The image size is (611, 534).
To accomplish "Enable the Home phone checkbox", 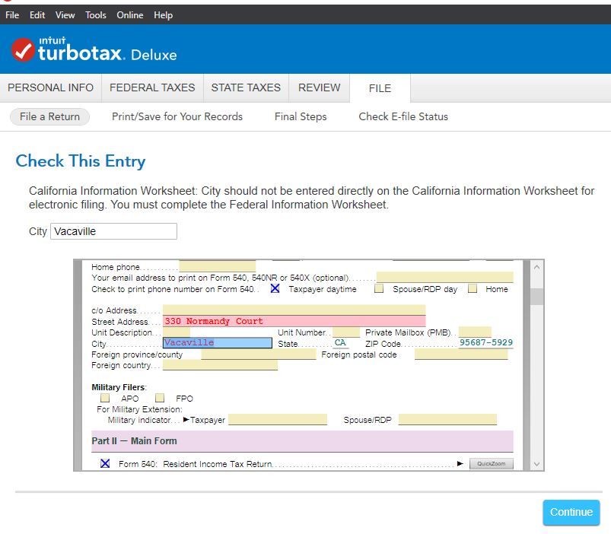I will pos(473,289).
